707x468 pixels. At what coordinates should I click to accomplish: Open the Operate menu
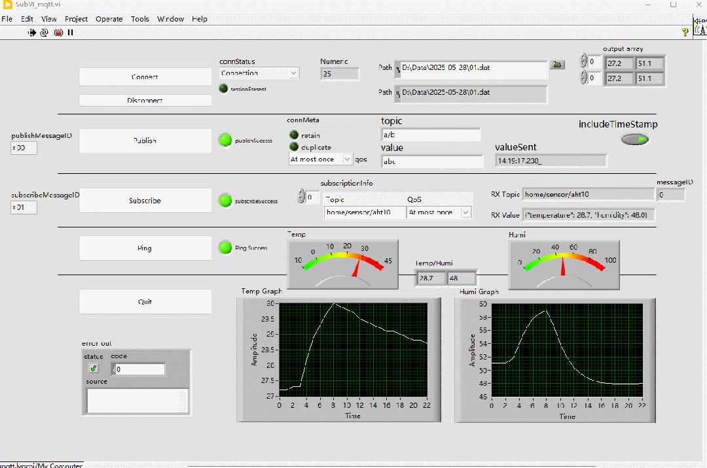tap(109, 19)
